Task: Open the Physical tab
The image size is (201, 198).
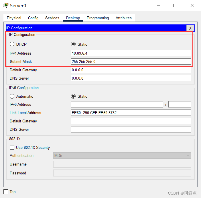Action: [14, 18]
